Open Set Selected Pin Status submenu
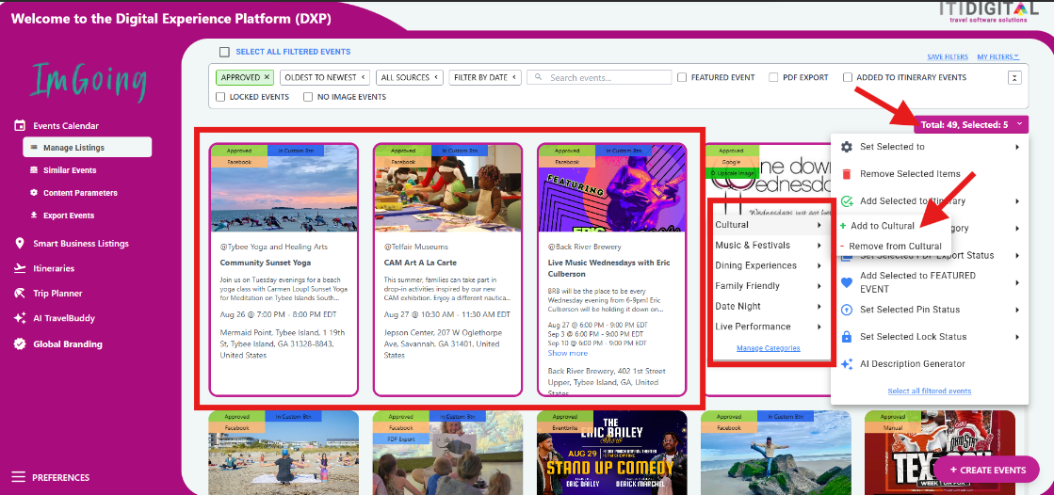 coord(930,310)
